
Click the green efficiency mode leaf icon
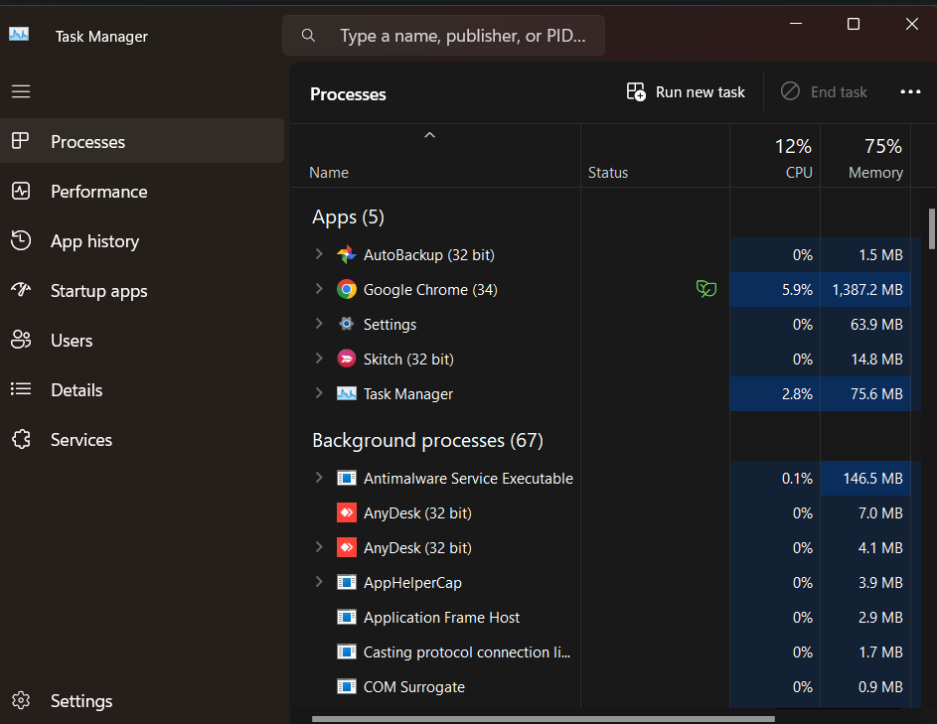click(706, 289)
